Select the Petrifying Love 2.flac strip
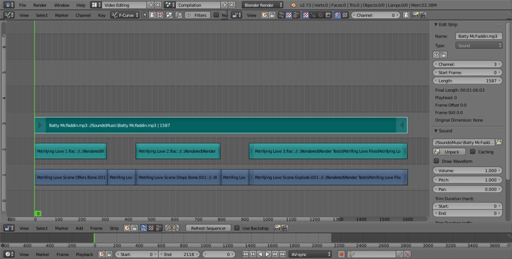Screen dimensions: 512x259 point(178,151)
